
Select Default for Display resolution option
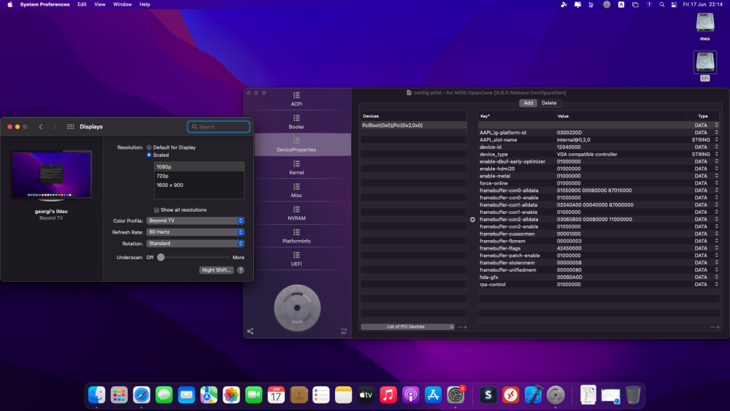[x=149, y=147]
